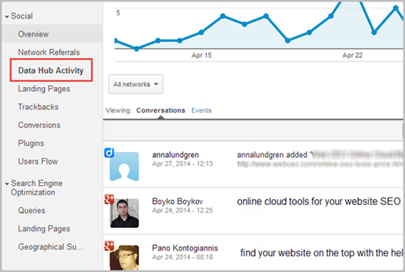Click the Google+ icon beside Boyko Boykov
The width and height of the screenshot is (405, 272).
point(109,199)
